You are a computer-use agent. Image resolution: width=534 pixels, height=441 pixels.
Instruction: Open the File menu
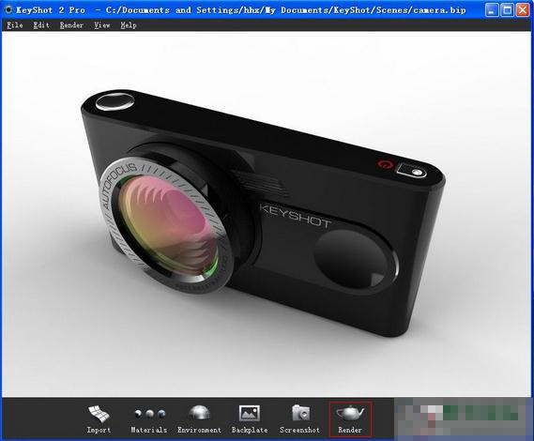(15, 25)
